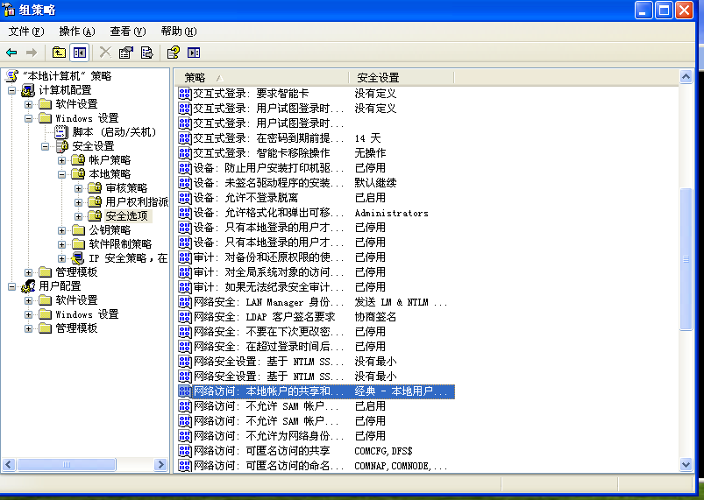This screenshot has width=704, height=500.
Task: Click the Forward arrow toolbar icon
Action: tap(32, 53)
